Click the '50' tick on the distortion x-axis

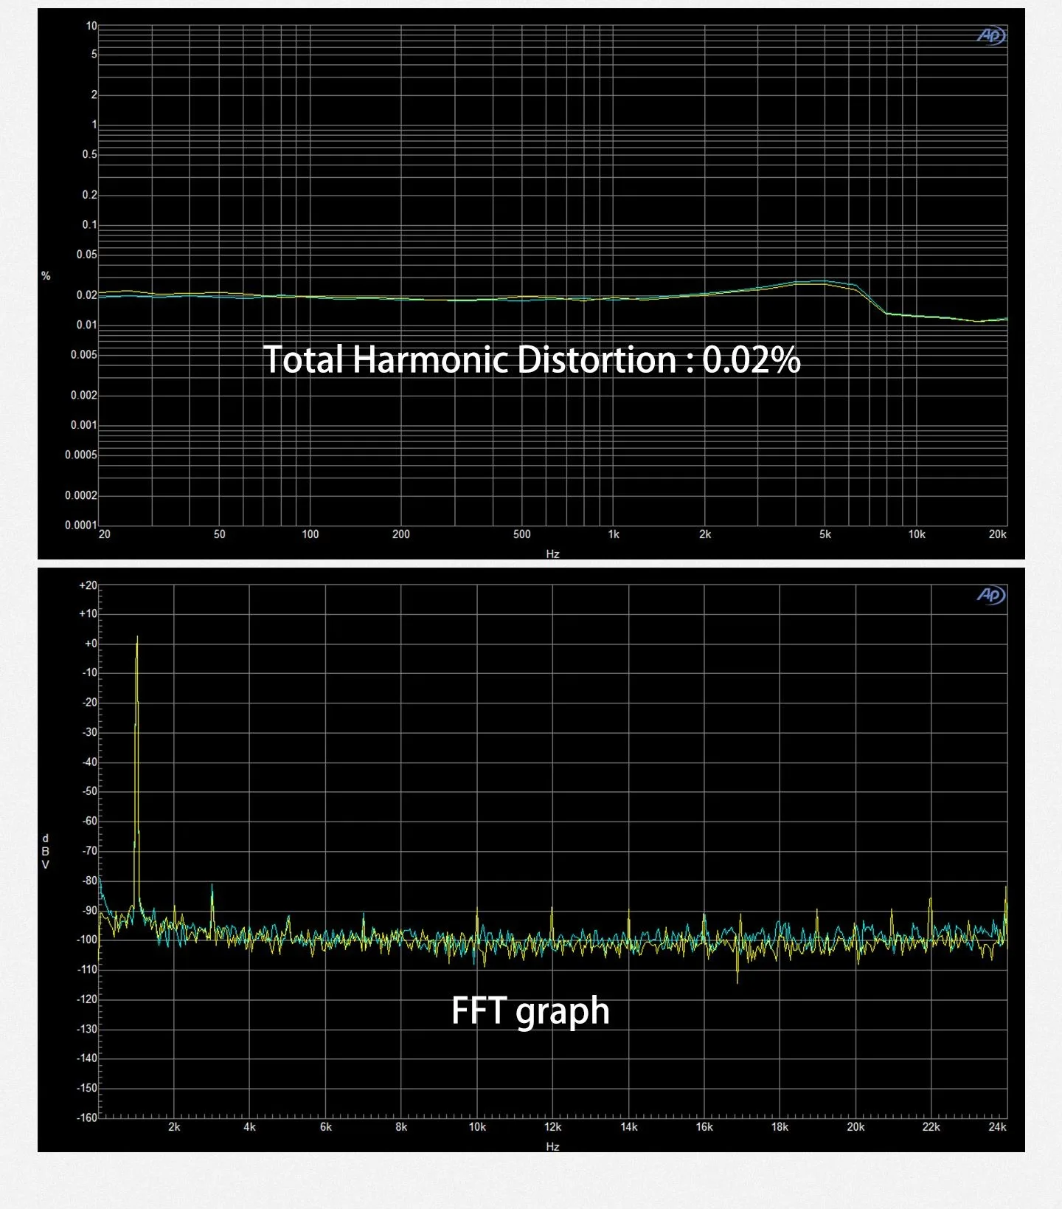pos(220,534)
